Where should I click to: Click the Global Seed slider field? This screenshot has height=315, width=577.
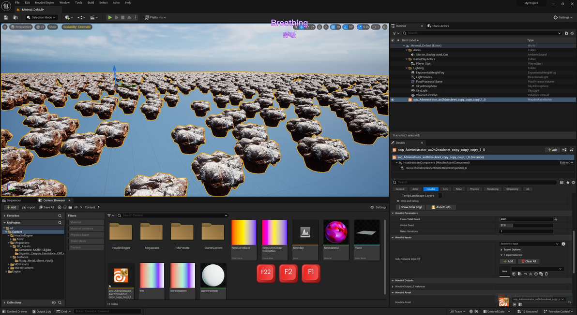[526, 225]
